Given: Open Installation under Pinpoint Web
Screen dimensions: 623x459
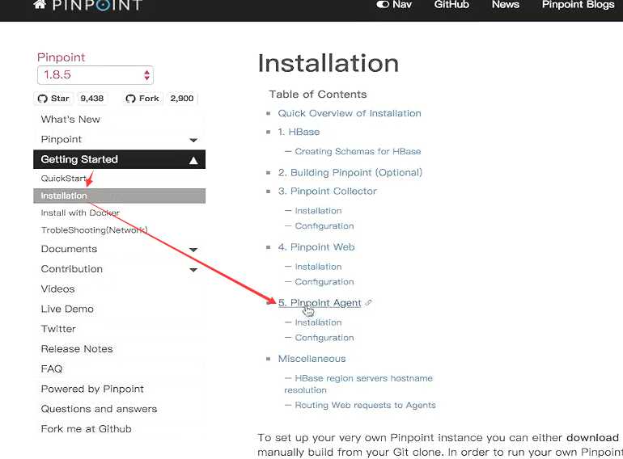Looking at the screenshot, I should (318, 267).
